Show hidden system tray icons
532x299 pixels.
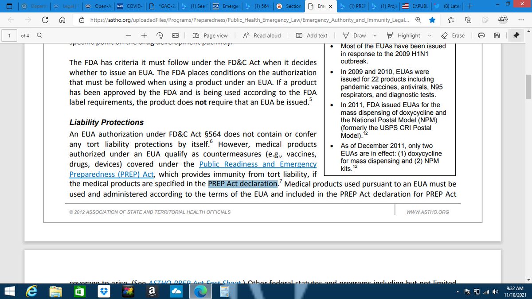click(x=458, y=291)
